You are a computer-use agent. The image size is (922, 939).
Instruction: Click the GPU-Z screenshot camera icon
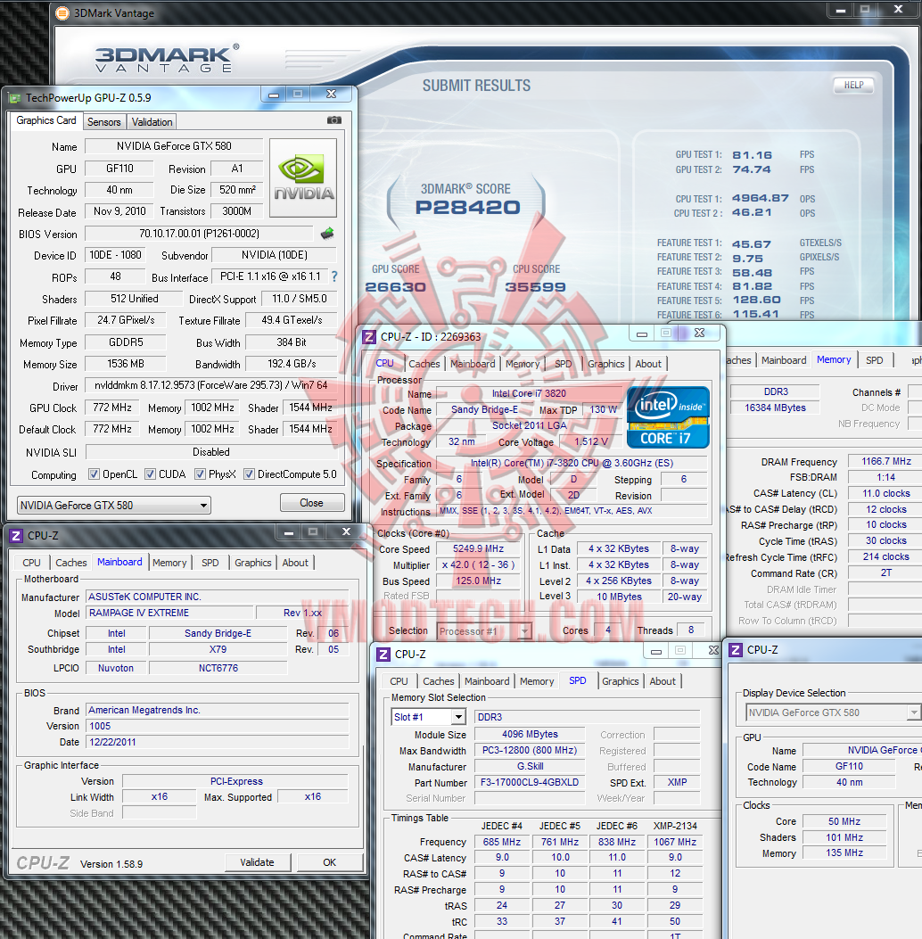click(x=334, y=120)
